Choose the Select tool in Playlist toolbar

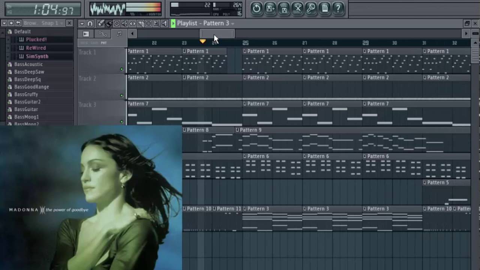point(148,24)
